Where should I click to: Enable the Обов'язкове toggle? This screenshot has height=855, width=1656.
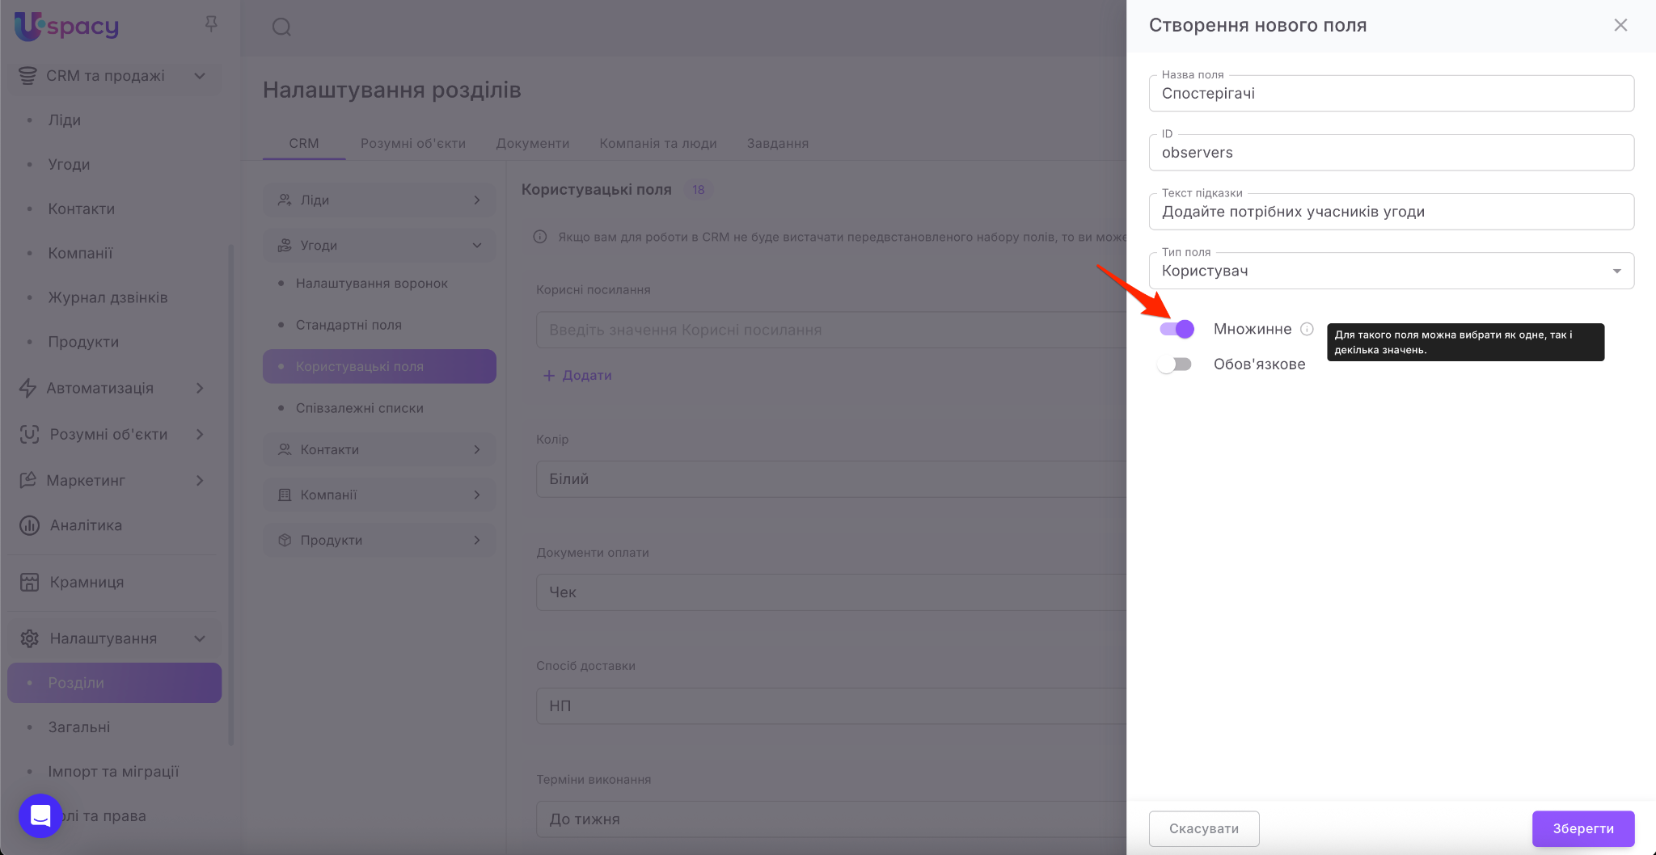tap(1175, 364)
